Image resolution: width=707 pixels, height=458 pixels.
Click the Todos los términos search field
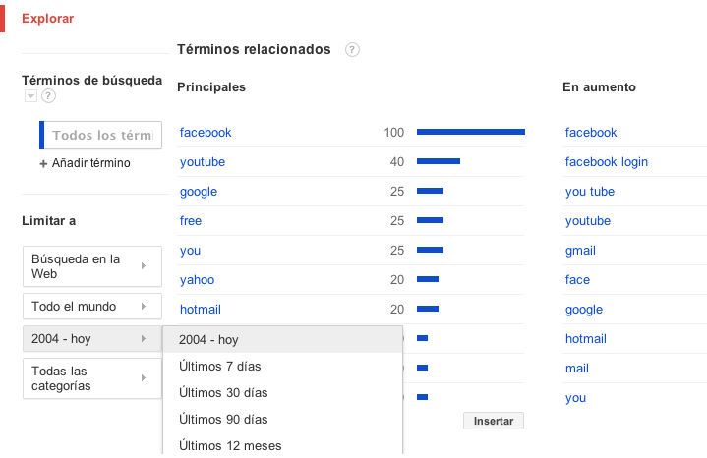pyautogui.click(x=101, y=136)
